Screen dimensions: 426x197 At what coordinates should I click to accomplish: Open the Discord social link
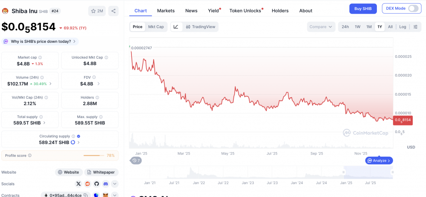(106, 183)
